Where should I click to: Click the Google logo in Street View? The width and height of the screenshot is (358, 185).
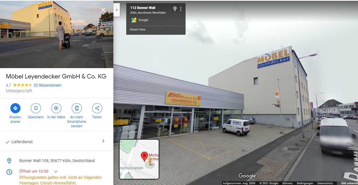[247, 176]
